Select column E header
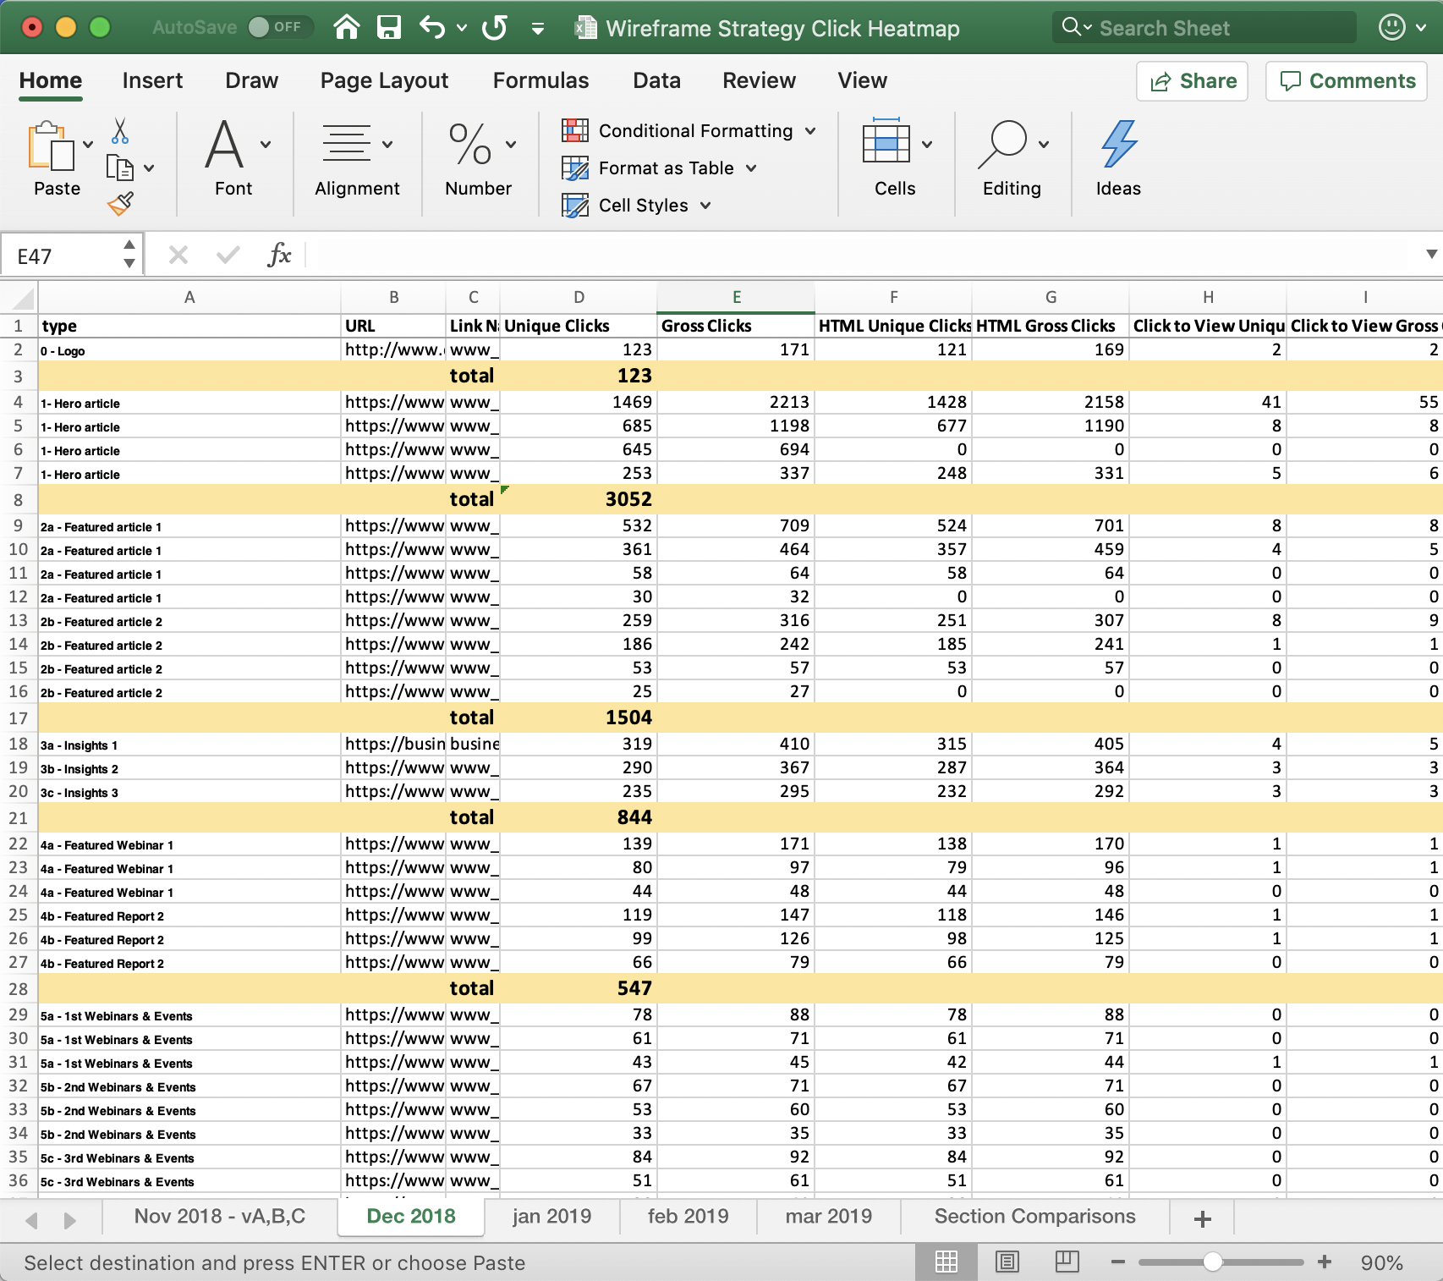1443x1281 pixels. tap(736, 297)
